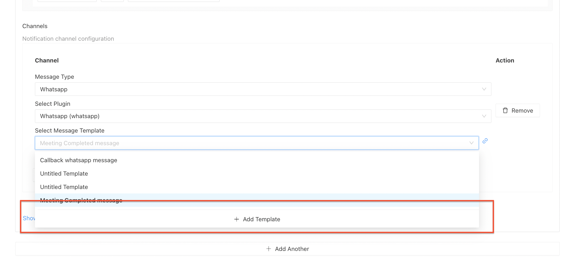Image resolution: width=566 pixels, height=263 pixels.
Task: Click the Message Type label
Action: click(x=54, y=77)
